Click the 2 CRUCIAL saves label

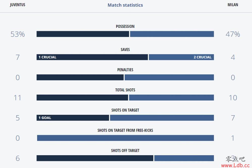(203, 57)
